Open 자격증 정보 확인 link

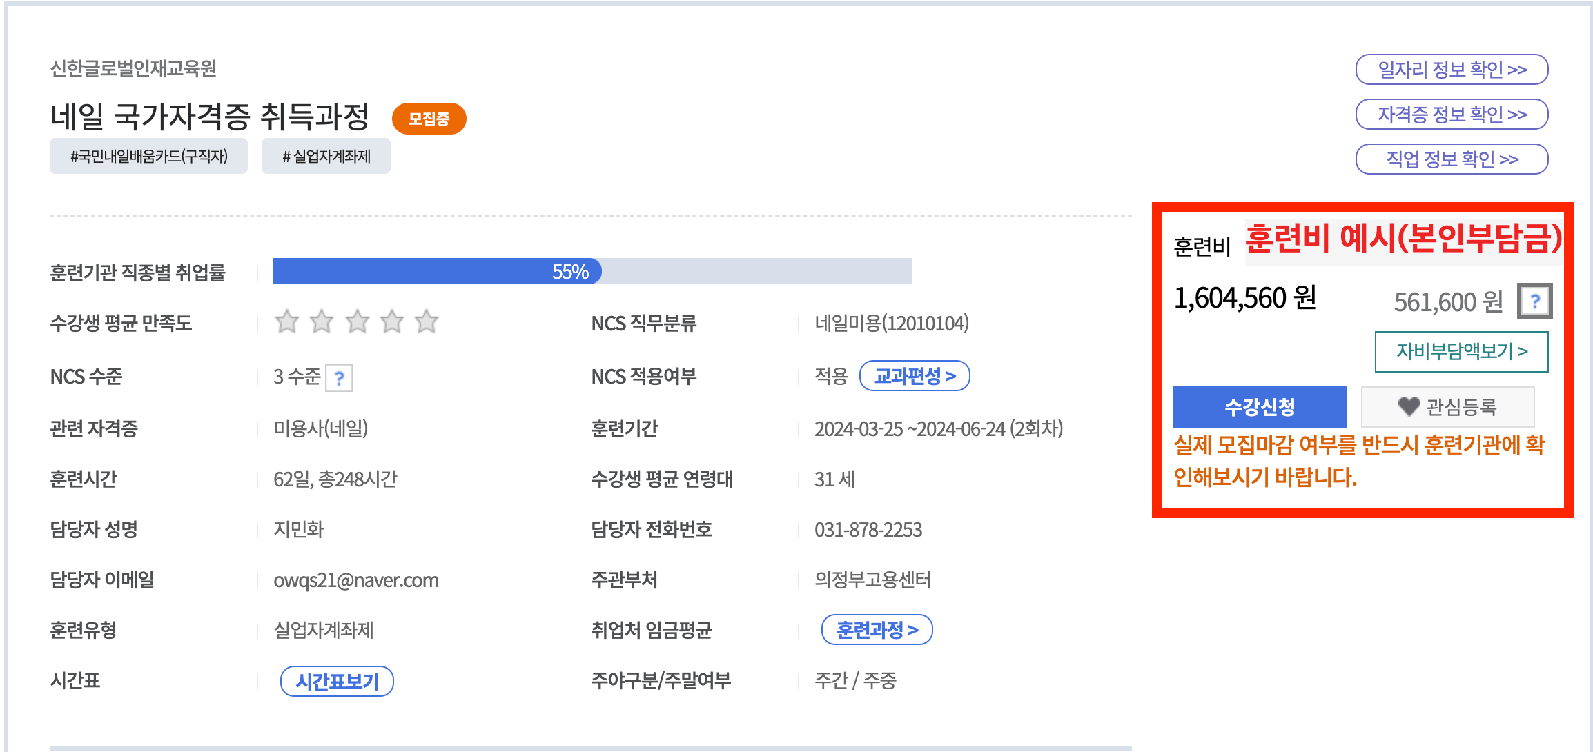[1452, 115]
